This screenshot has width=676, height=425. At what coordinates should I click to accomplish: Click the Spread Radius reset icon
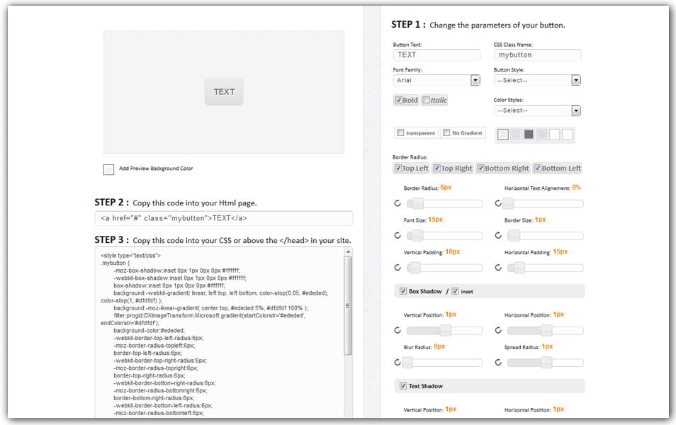pos(497,363)
